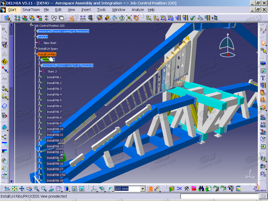This screenshot has width=268, height=201.
Task: Click the DELMIA logo at bottom right
Action: [x=260, y=188]
